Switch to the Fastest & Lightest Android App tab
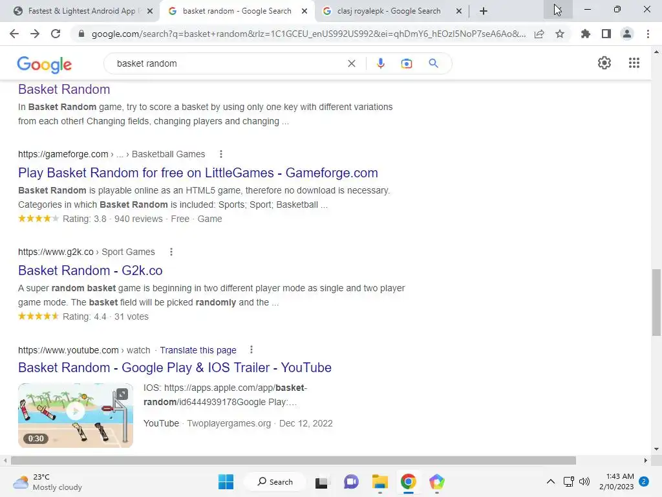Screen dimensions: 662x497 [x=81, y=11]
